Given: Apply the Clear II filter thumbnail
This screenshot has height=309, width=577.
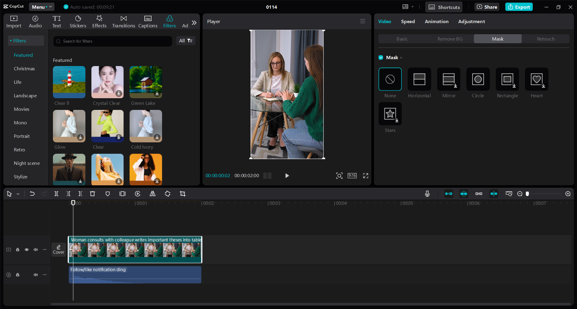Looking at the screenshot, I should (x=69, y=82).
